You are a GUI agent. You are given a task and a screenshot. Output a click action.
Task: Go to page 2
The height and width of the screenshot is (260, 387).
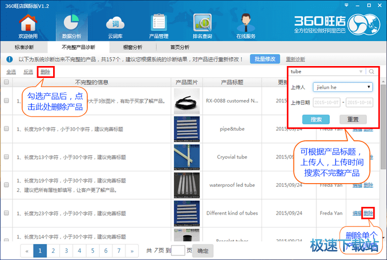point(53,251)
